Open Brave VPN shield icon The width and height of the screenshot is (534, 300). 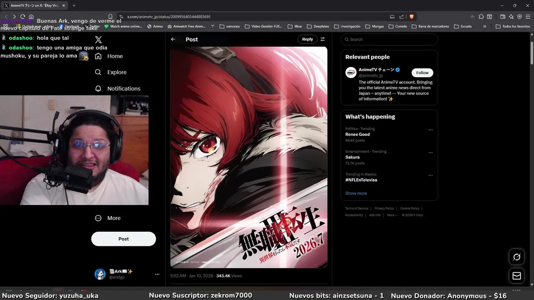click(x=519, y=17)
